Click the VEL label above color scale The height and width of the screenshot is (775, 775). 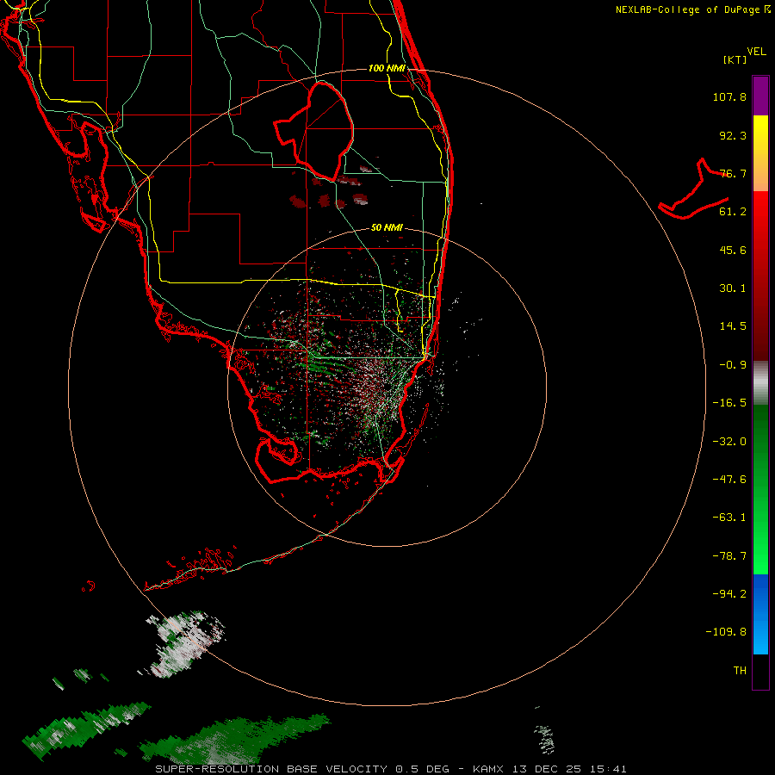(x=757, y=52)
